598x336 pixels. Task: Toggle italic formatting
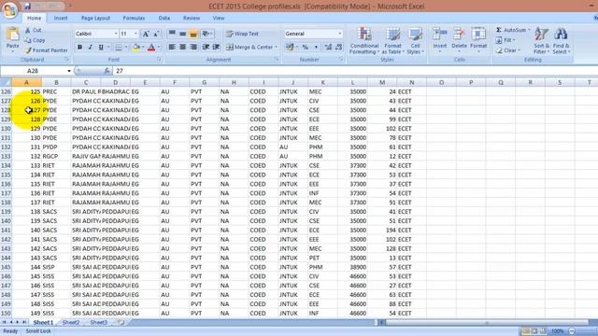pos(91,48)
